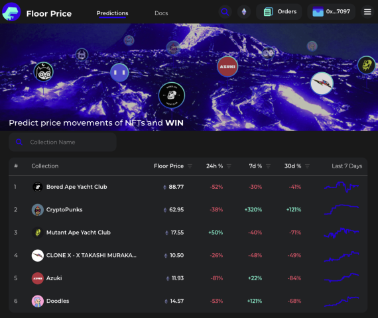
Task: Open CryptoPunks collection row
Action: (188, 210)
